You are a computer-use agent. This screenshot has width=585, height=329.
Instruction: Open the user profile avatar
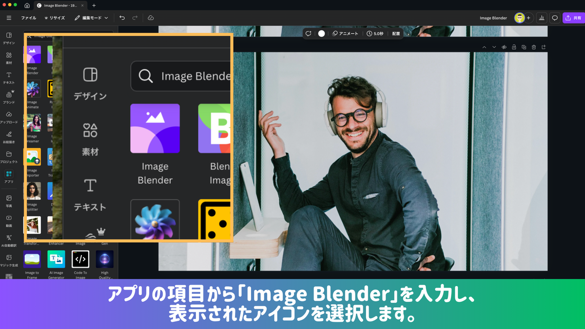520,18
